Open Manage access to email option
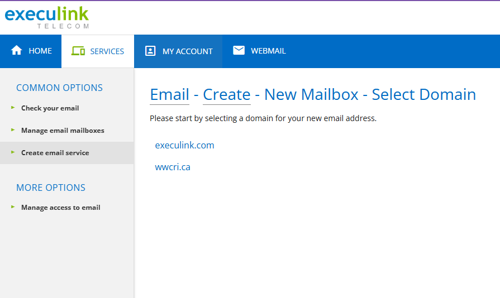This screenshot has height=298, width=500. point(61,208)
